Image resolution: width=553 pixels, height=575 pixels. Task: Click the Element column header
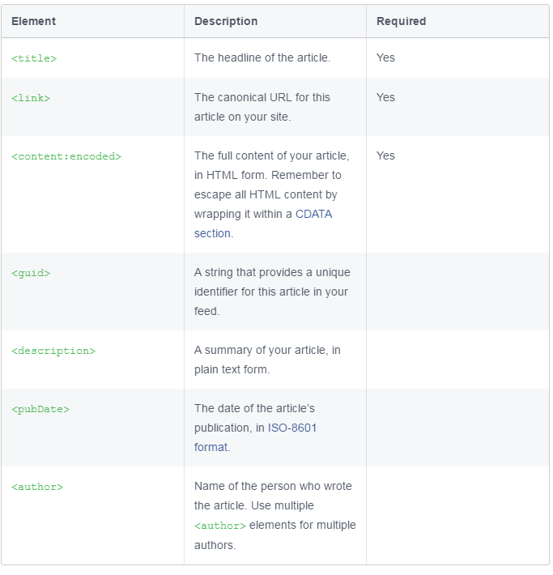tap(34, 21)
